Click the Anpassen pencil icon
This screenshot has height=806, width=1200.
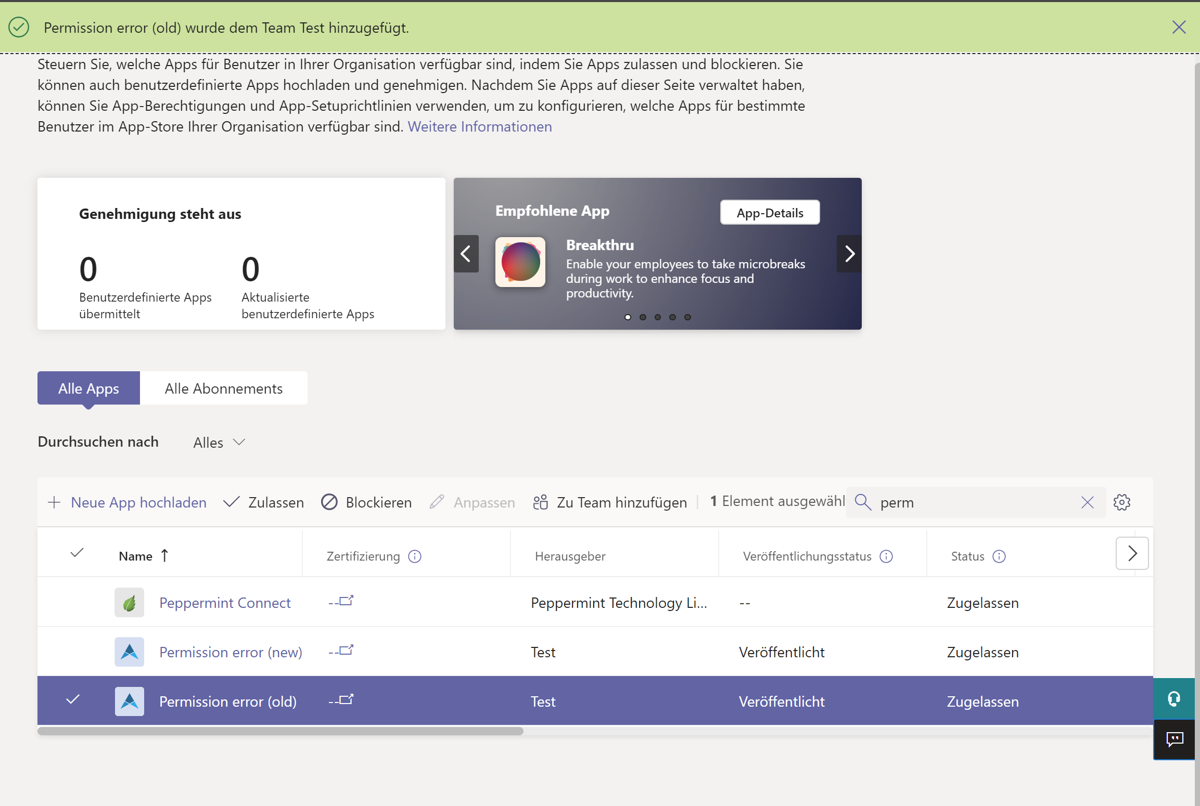[436, 502]
